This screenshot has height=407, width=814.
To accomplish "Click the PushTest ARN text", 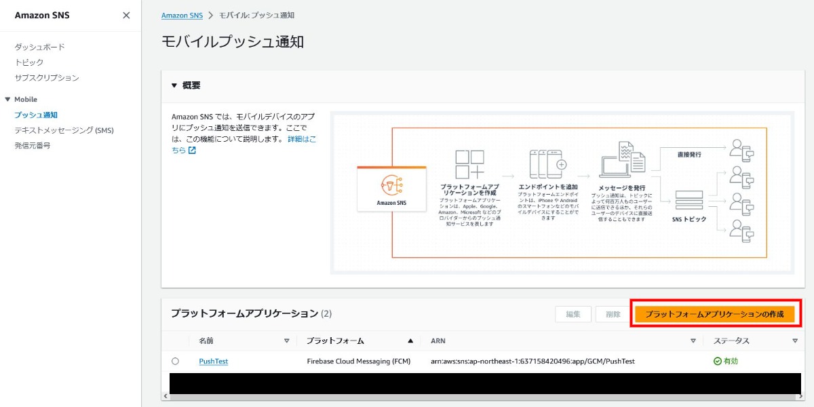I will click(x=532, y=362).
